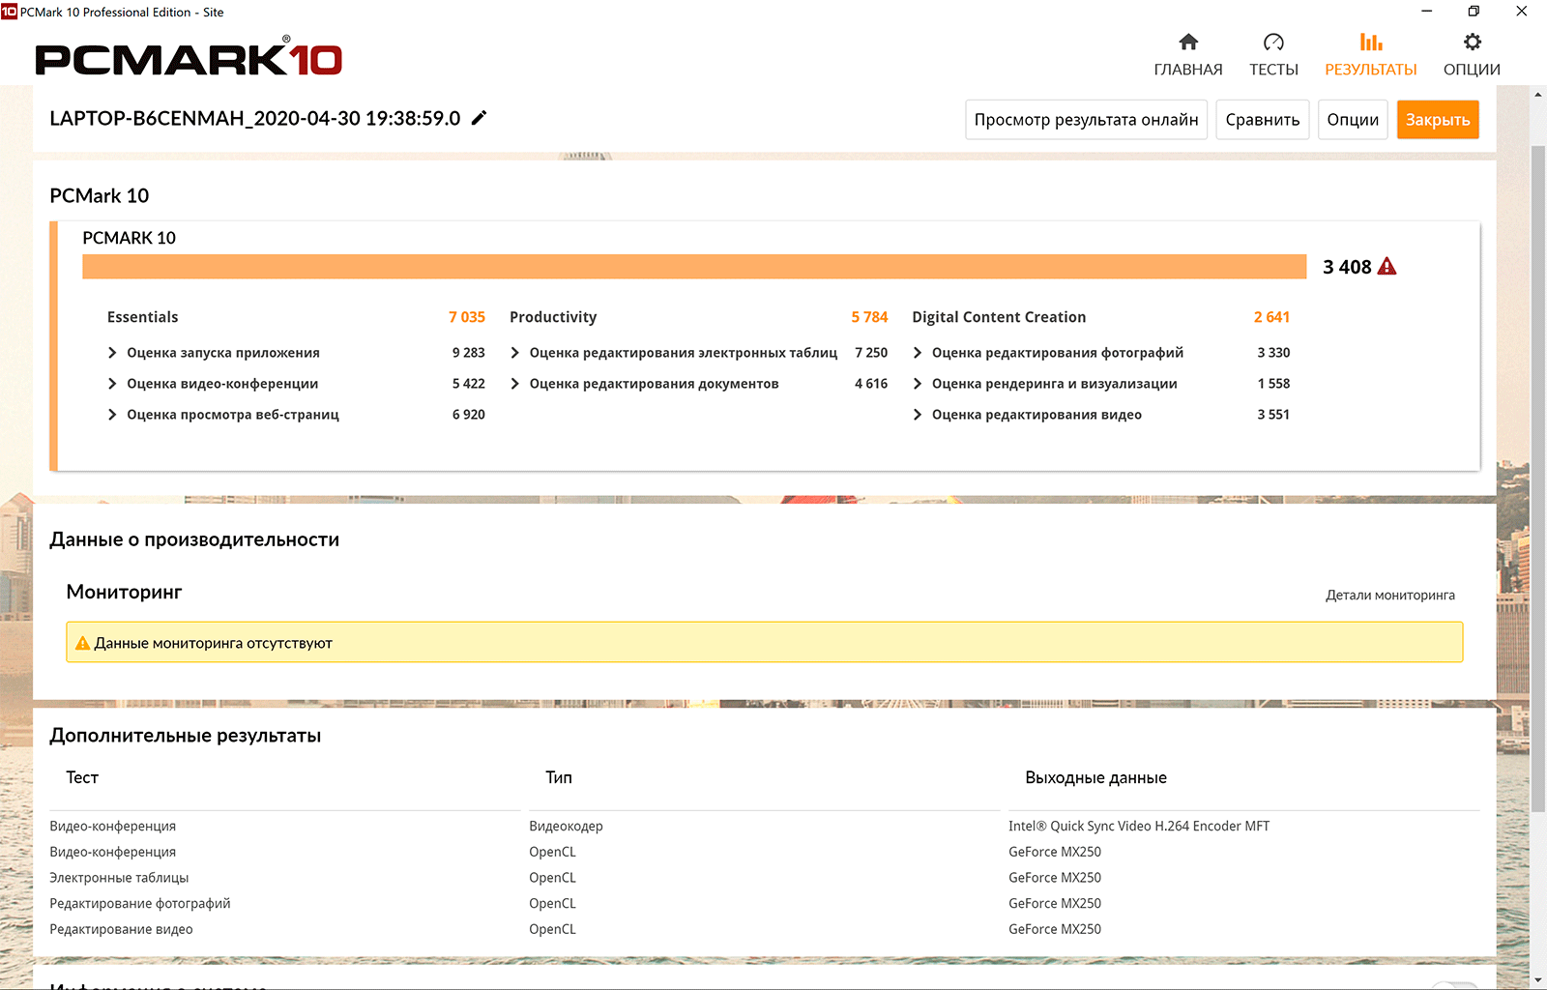Click the Сравнить button
The height and width of the screenshot is (990, 1547).
[1263, 120]
